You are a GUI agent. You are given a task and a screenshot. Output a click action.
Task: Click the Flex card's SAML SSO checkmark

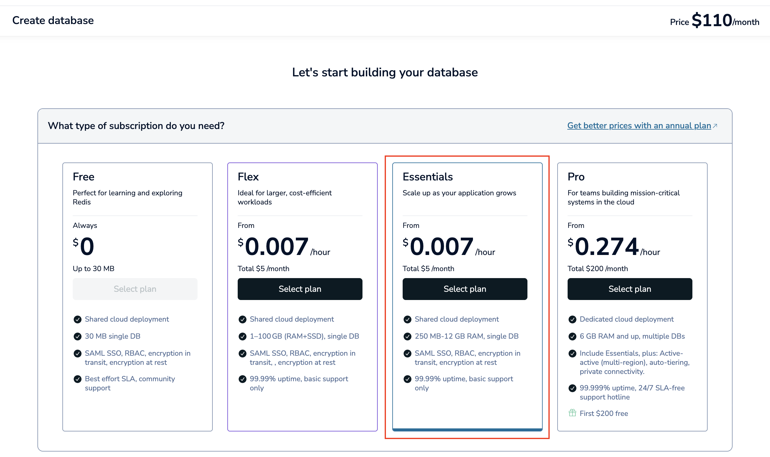click(x=242, y=353)
